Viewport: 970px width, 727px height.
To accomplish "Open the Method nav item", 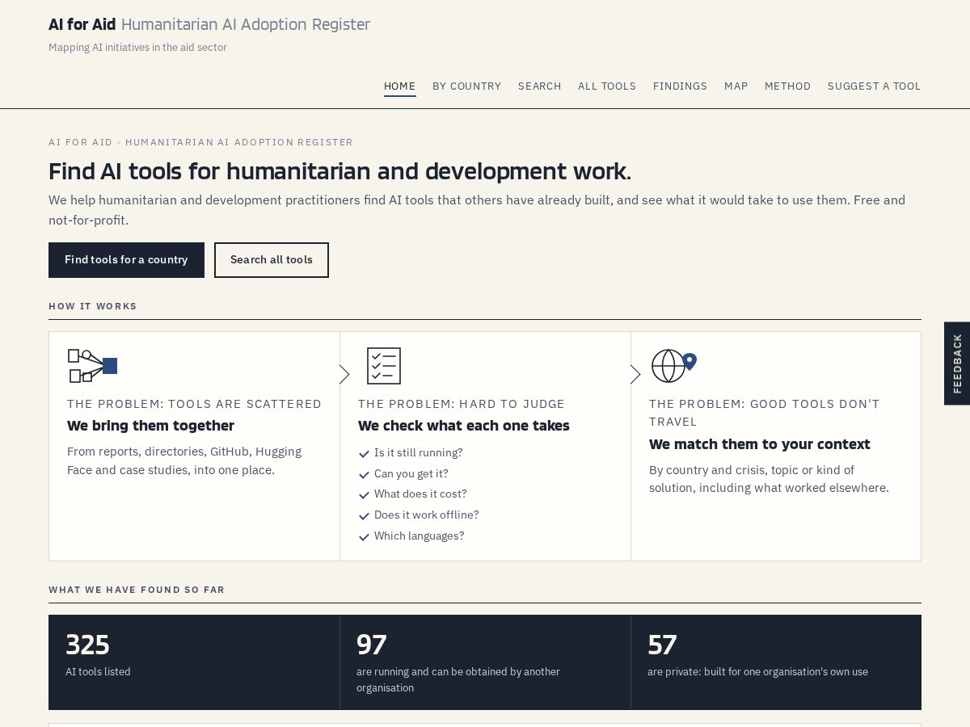I will tap(787, 86).
